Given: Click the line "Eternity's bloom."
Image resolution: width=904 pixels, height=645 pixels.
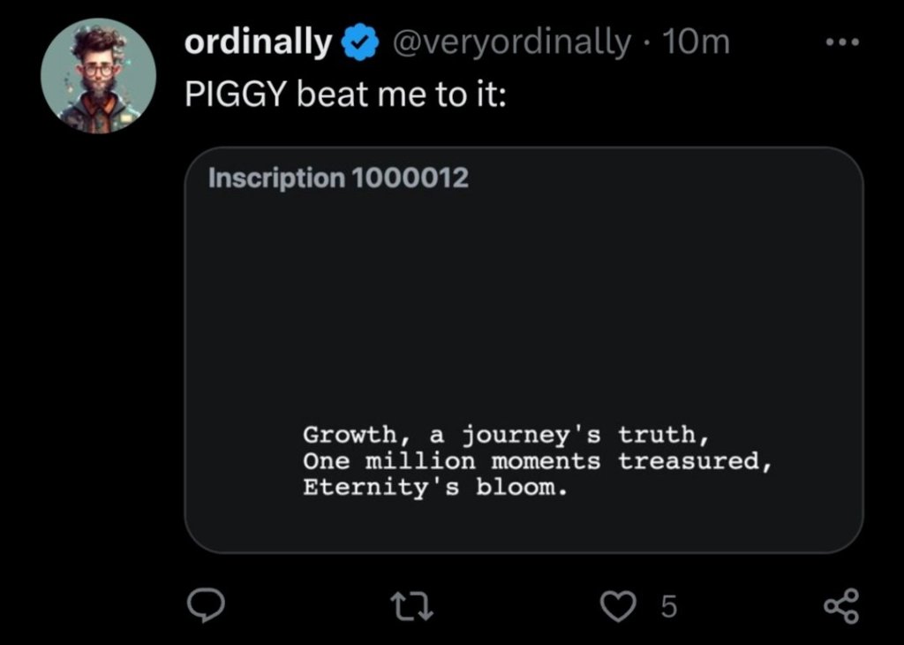Looking at the screenshot, I should pos(433,488).
